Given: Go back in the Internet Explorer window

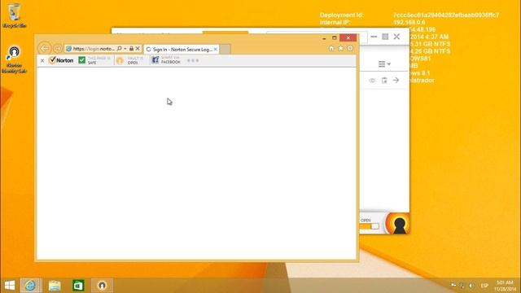Looking at the screenshot, I should click(x=44, y=49).
